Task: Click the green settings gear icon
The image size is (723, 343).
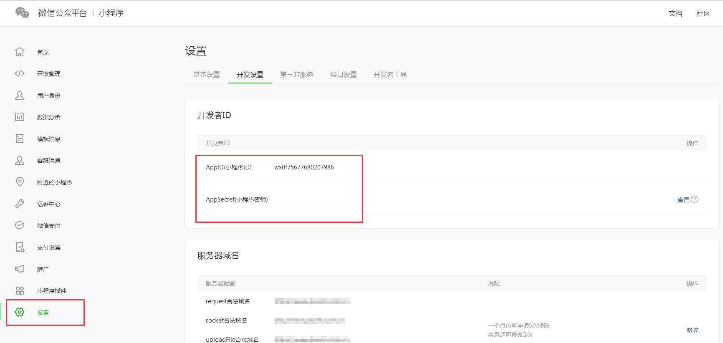Action: [20, 312]
